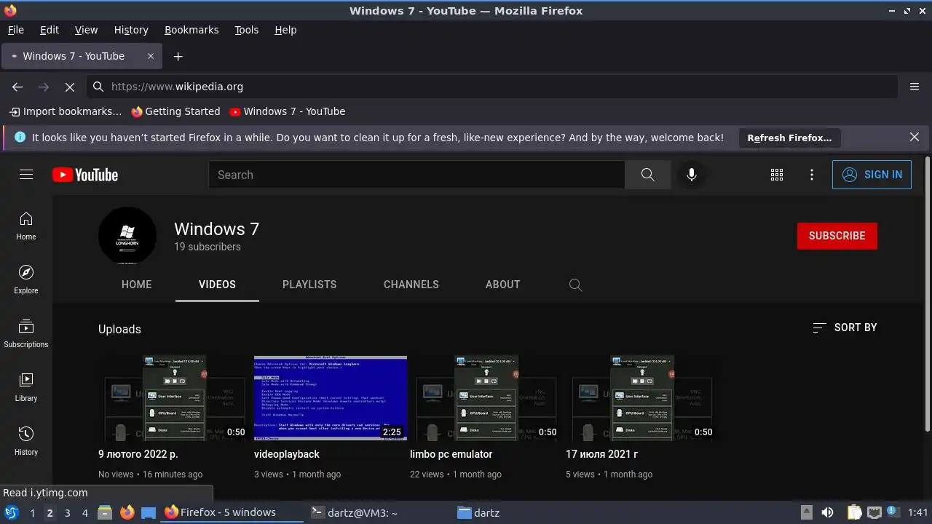Open the YouTube guide hamburger menu
Screen dimensions: 932x524
click(x=26, y=175)
